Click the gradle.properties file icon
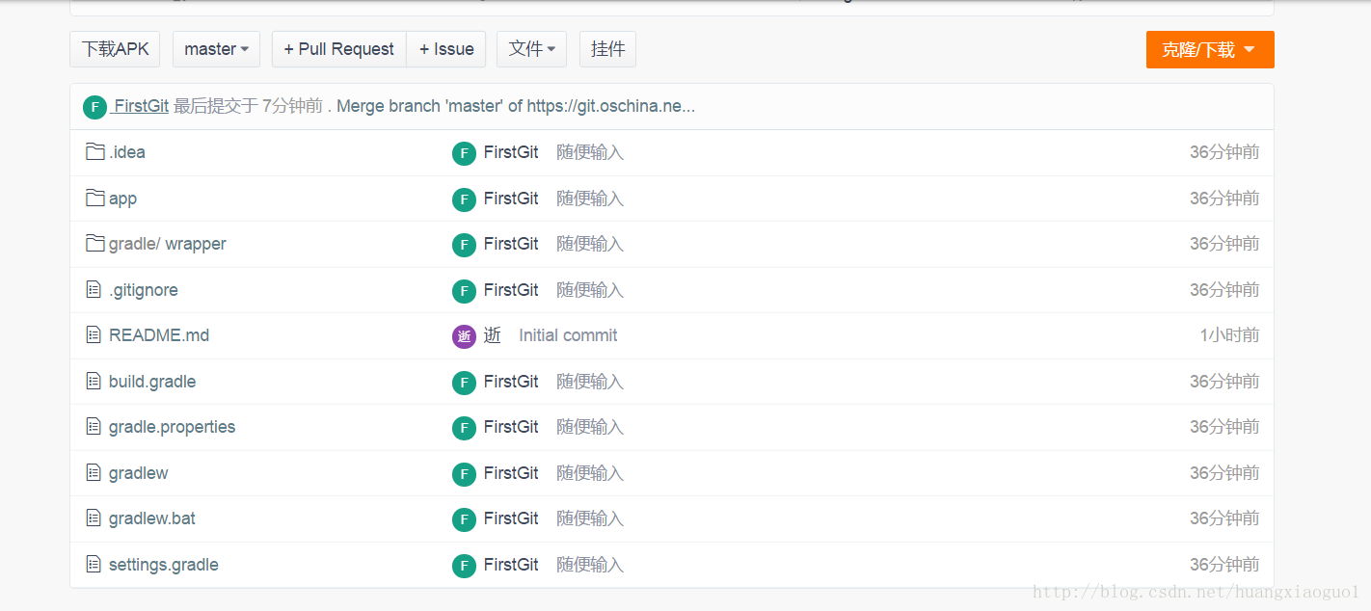 [x=94, y=426]
